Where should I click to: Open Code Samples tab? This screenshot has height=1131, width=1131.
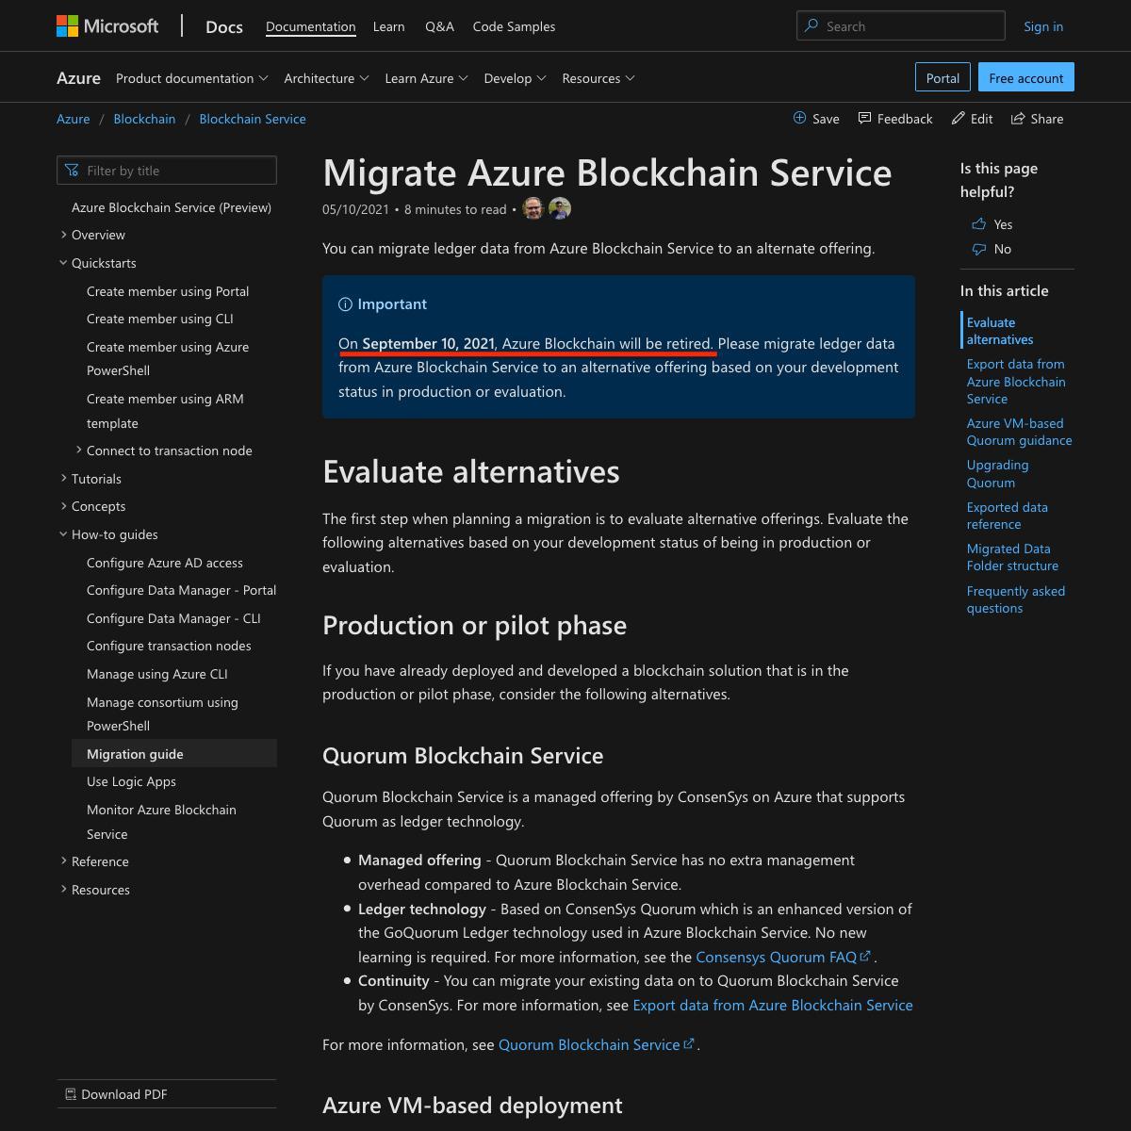pos(514,26)
